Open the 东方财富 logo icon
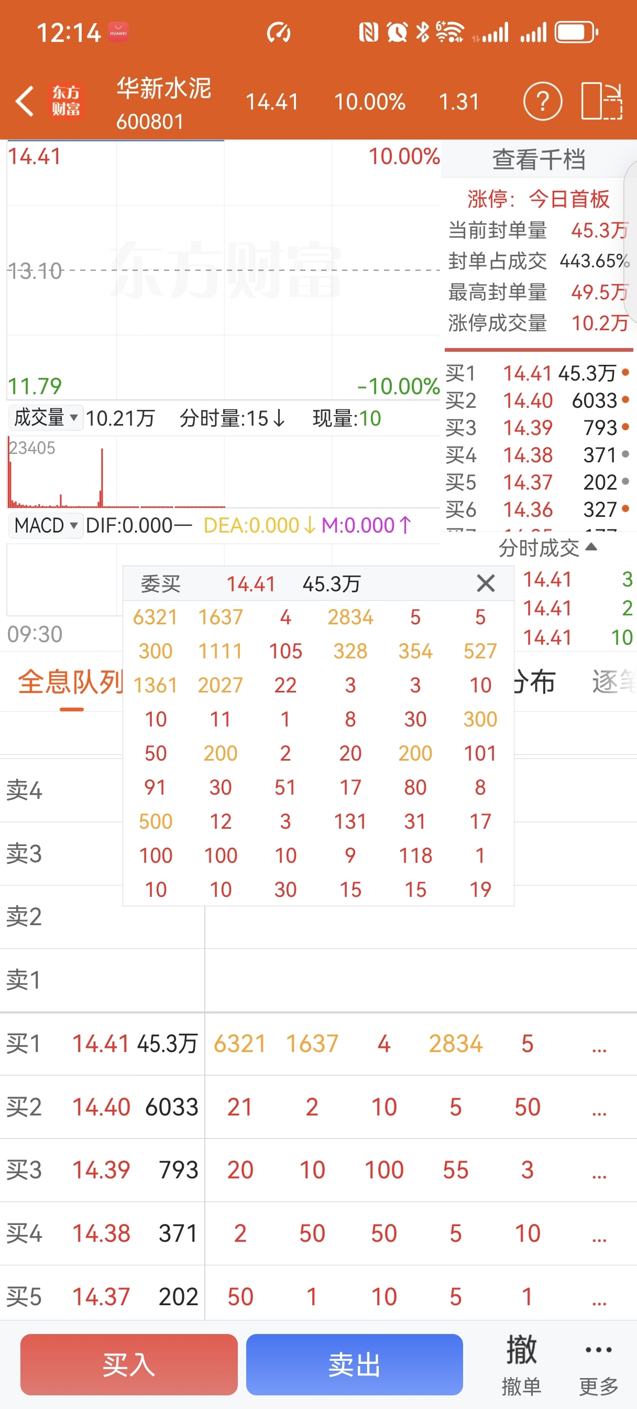This screenshot has width=637, height=1409. (66, 101)
